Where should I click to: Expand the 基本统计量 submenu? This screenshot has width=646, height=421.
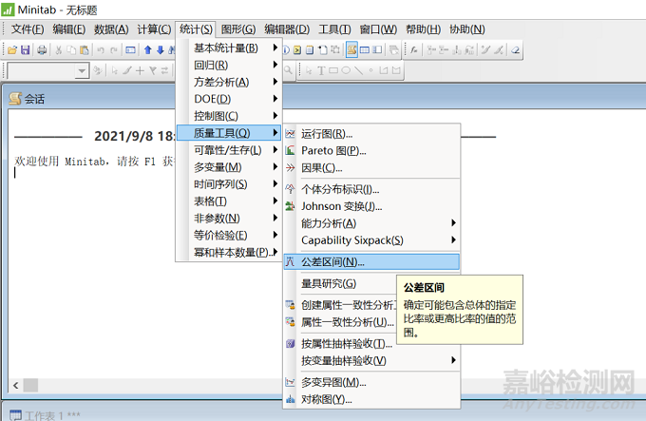(x=228, y=48)
